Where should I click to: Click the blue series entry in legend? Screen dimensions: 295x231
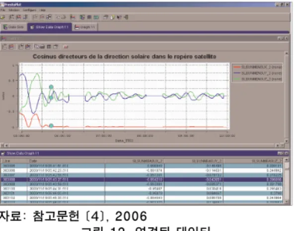pos(258,73)
